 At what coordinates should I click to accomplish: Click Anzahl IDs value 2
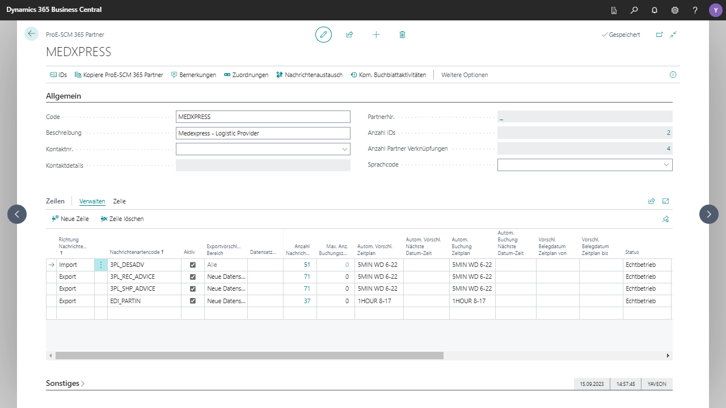point(585,133)
